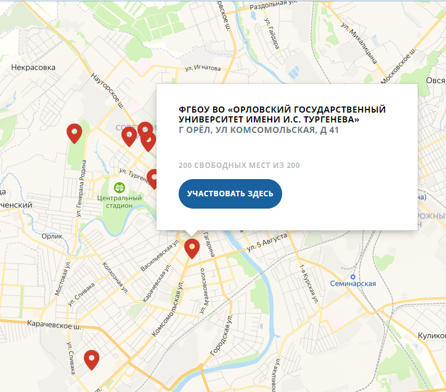Click the 'ул. 5 Августа' street label
The width and height of the screenshot is (446, 392).
tap(267, 242)
